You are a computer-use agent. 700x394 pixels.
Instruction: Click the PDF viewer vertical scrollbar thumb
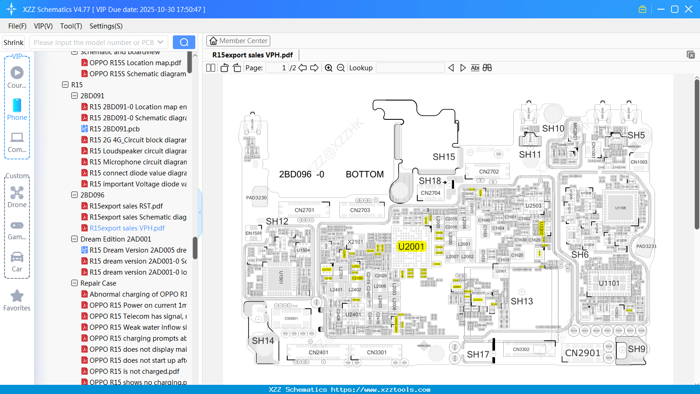[697, 155]
